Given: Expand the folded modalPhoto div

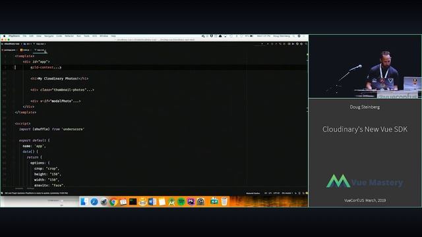Looking at the screenshot, I should [55, 101].
